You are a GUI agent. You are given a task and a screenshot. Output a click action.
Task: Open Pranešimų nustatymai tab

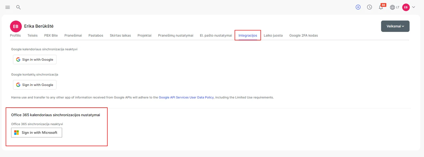tap(176, 35)
